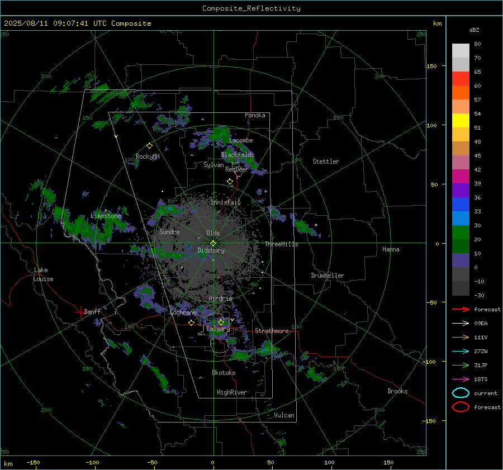Click the Stettler city label
Viewport: 503px width, 470px height.
[326, 162]
